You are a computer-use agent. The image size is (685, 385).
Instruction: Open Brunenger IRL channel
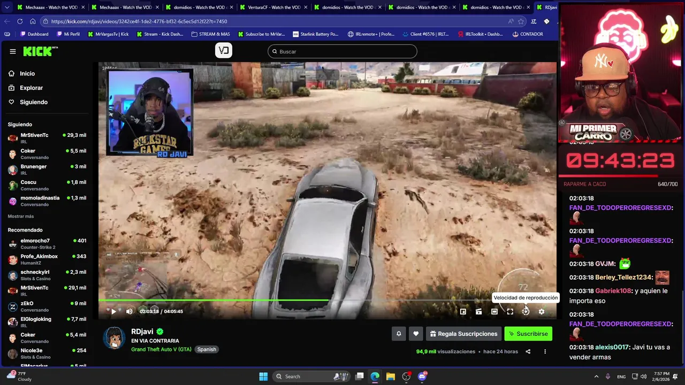pyautogui.click(x=47, y=170)
